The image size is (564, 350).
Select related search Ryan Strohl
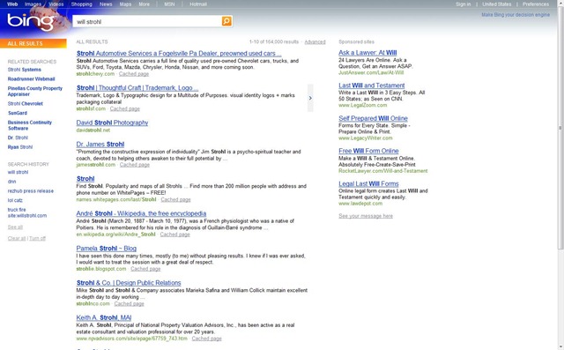pyautogui.click(x=19, y=147)
